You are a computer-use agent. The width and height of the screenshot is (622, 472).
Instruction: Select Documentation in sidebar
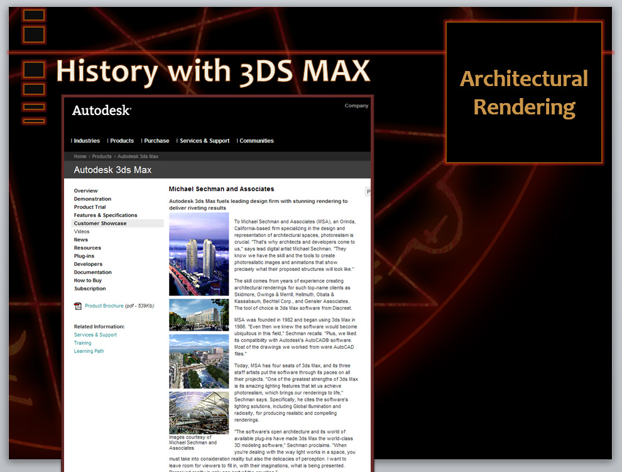[92, 272]
